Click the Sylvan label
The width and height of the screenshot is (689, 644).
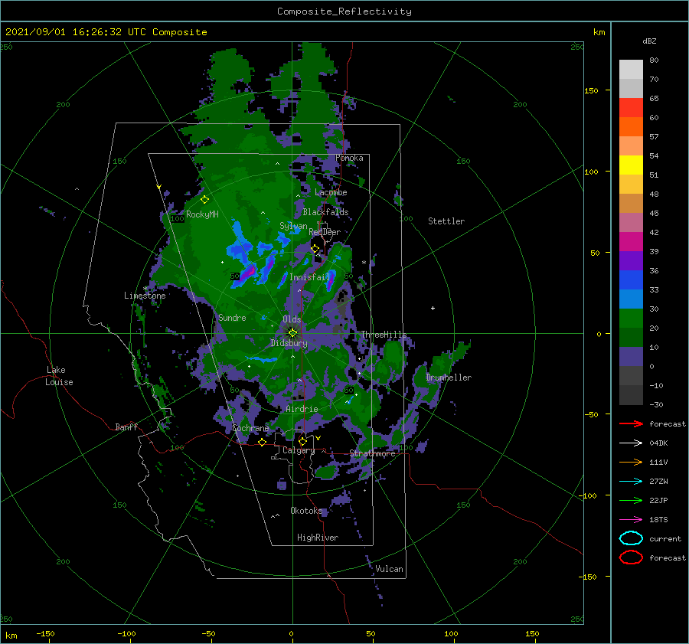click(x=293, y=226)
